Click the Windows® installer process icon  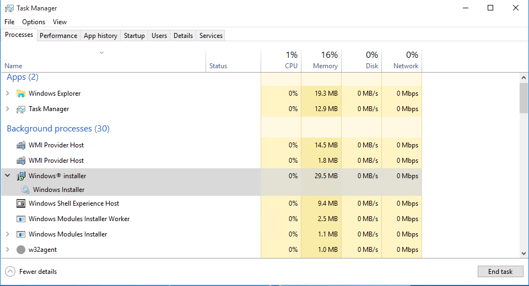[21, 176]
